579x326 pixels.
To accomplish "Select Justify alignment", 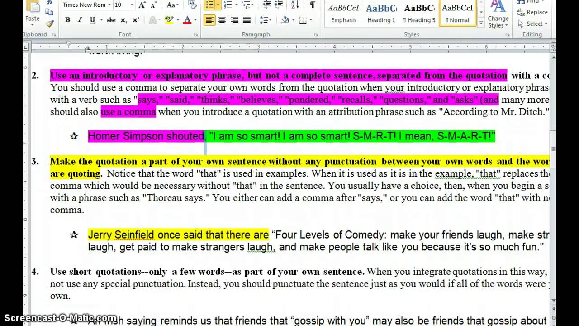I will coord(247,20).
